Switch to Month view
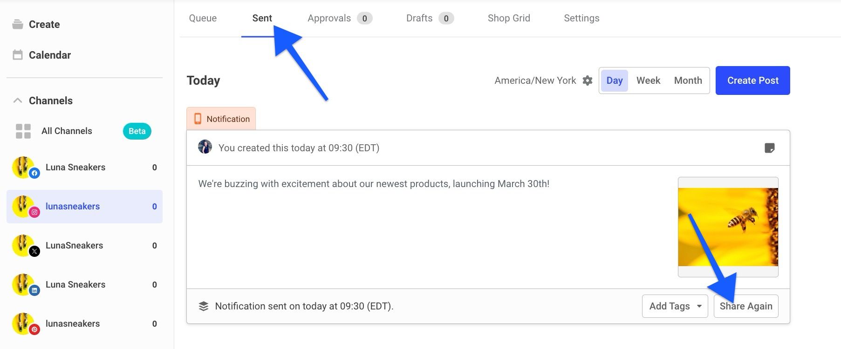 click(x=688, y=80)
